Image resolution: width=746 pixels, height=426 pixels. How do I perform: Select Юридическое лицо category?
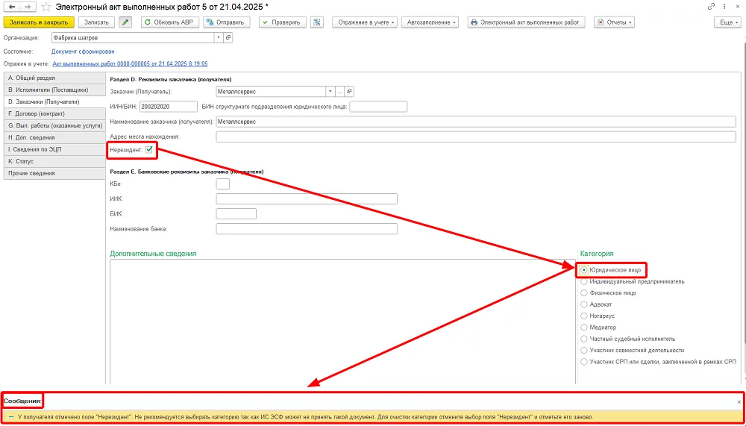pyautogui.click(x=584, y=270)
